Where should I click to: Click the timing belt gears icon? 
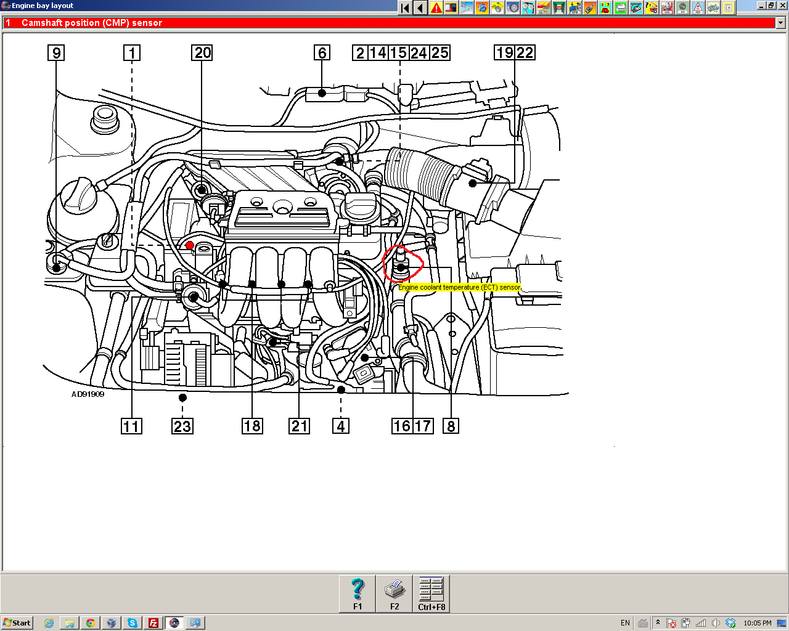(x=528, y=8)
